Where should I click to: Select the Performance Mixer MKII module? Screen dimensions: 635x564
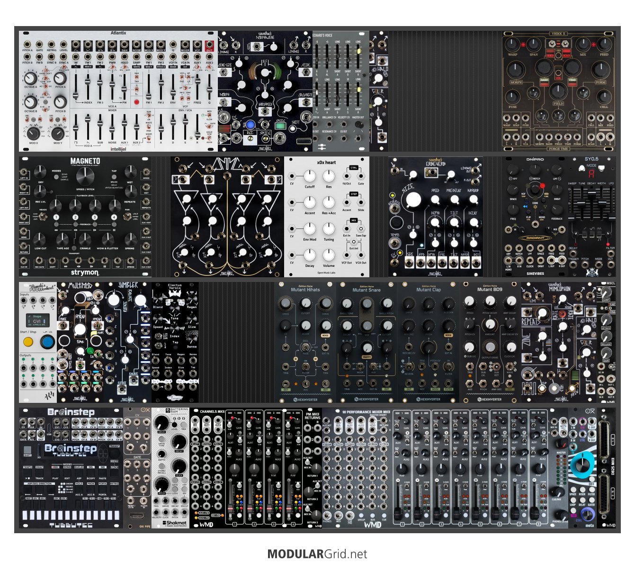(x=445, y=468)
